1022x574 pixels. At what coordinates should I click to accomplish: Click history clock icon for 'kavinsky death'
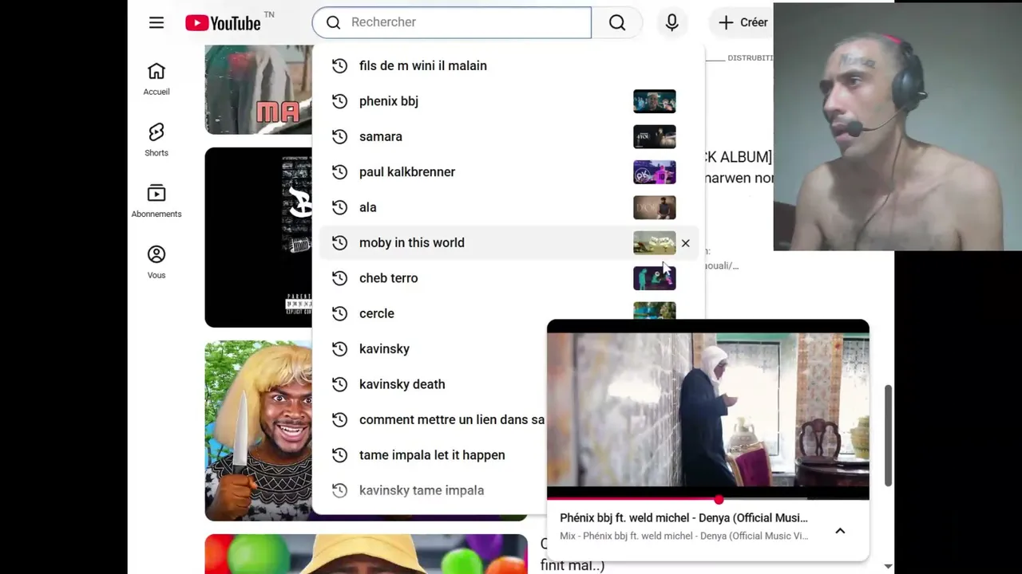(339, 384)
